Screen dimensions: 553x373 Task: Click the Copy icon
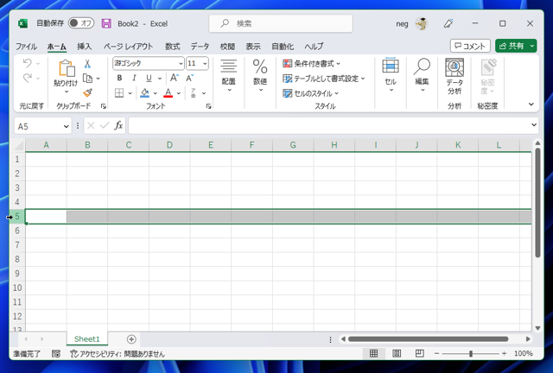(87, 78)
